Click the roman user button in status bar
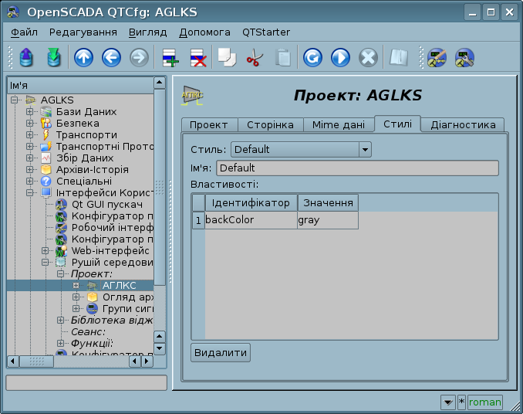Image resolution: width=523 pixels, height=414 pixels. (x=484, y=402)
